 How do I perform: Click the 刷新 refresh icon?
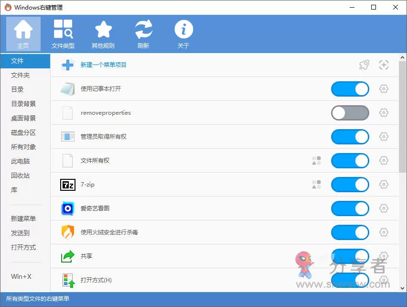(143, 33)
